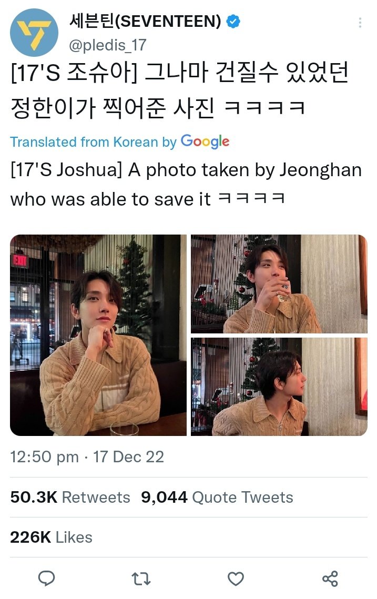The width and height of the screenshot is (377, 599).
Task: Tap the share icon
Action: coord(330,579)
